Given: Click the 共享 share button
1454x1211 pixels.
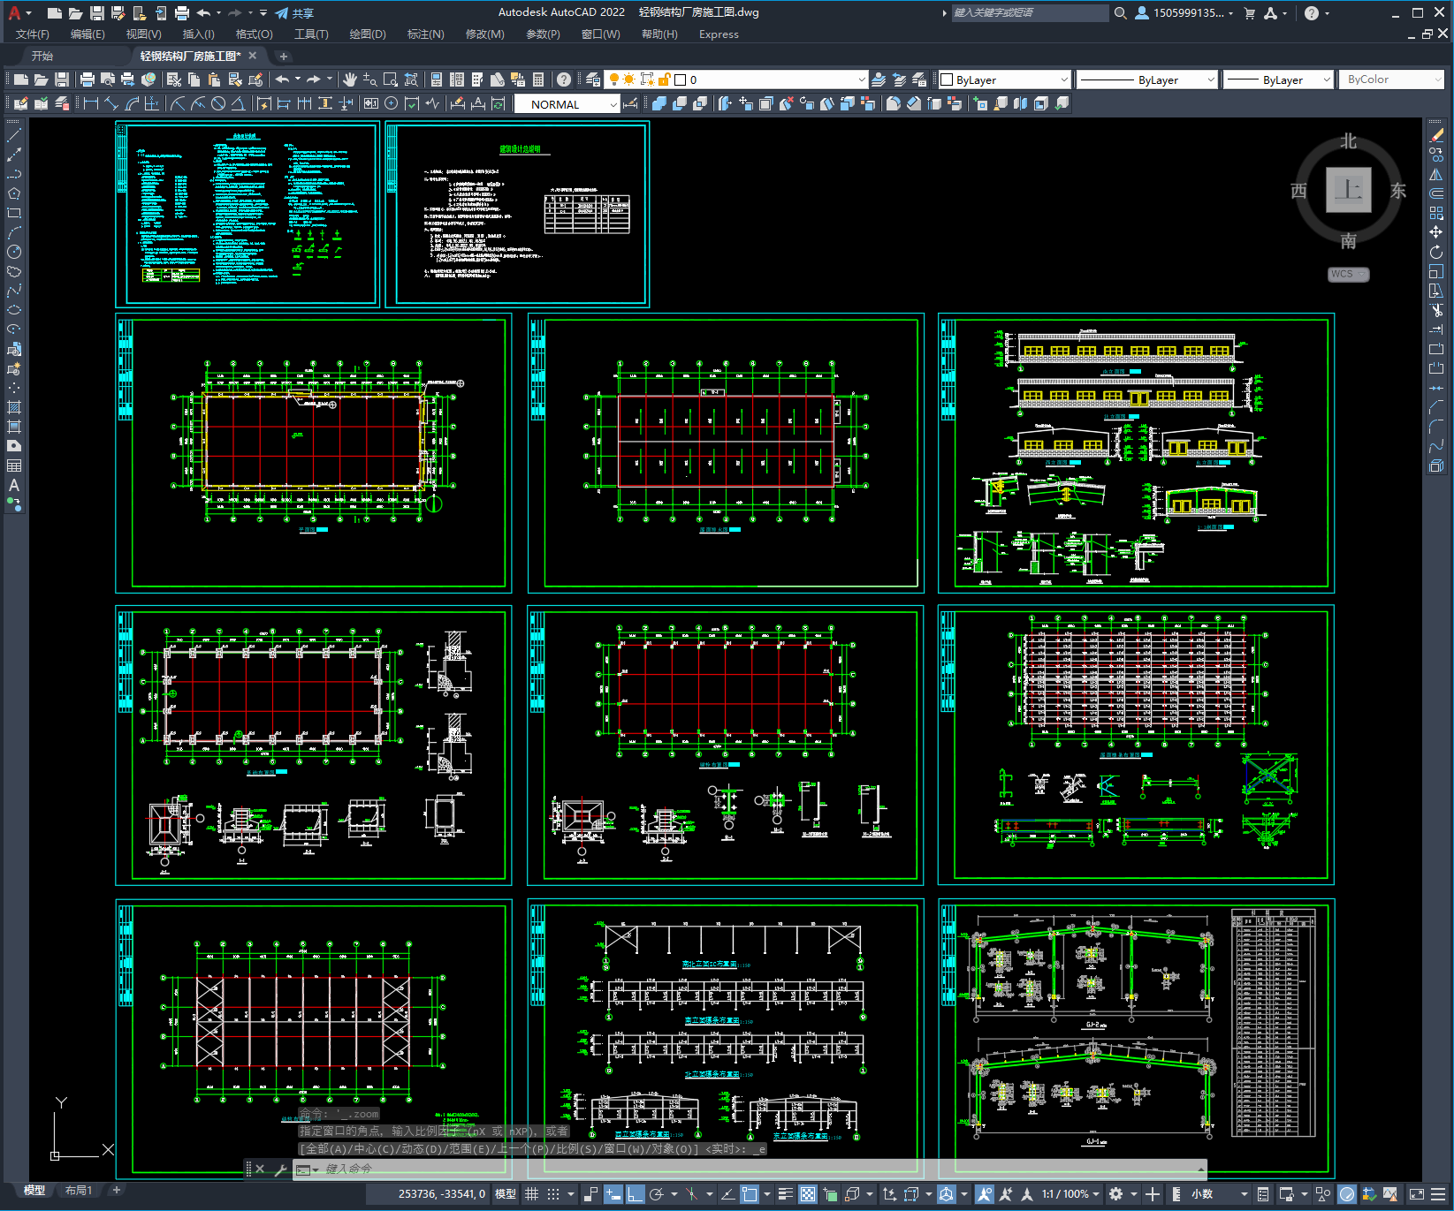Looking at the screenshot, I should tap(294, 13).
